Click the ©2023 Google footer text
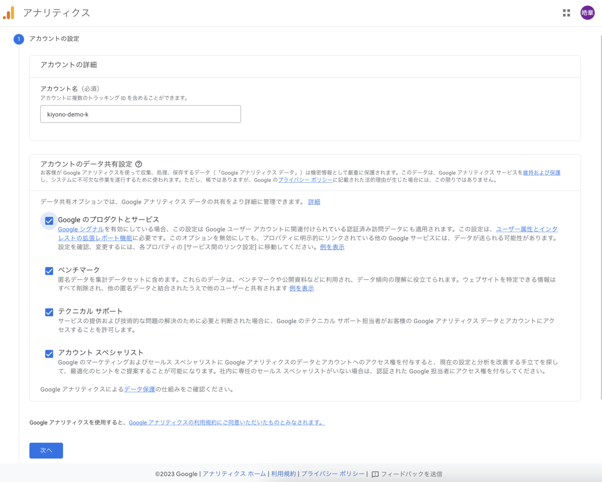The height and width of the screenshot is (482, 602). pos(177,474)
